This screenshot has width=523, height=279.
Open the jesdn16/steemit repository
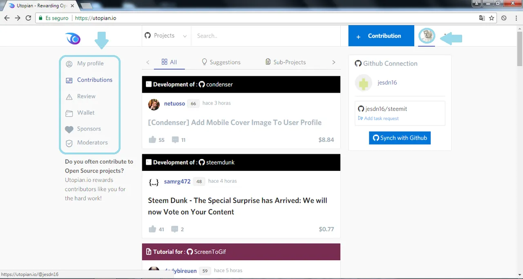pos(386,109)
